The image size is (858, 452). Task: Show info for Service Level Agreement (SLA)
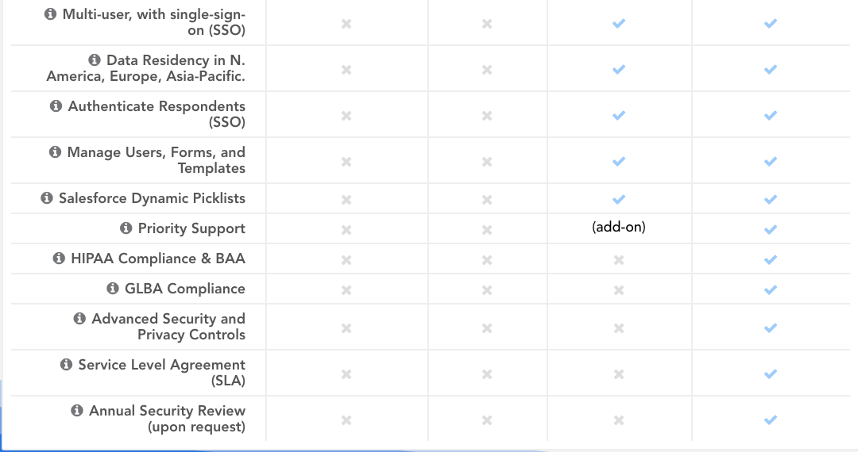[66, 365]
